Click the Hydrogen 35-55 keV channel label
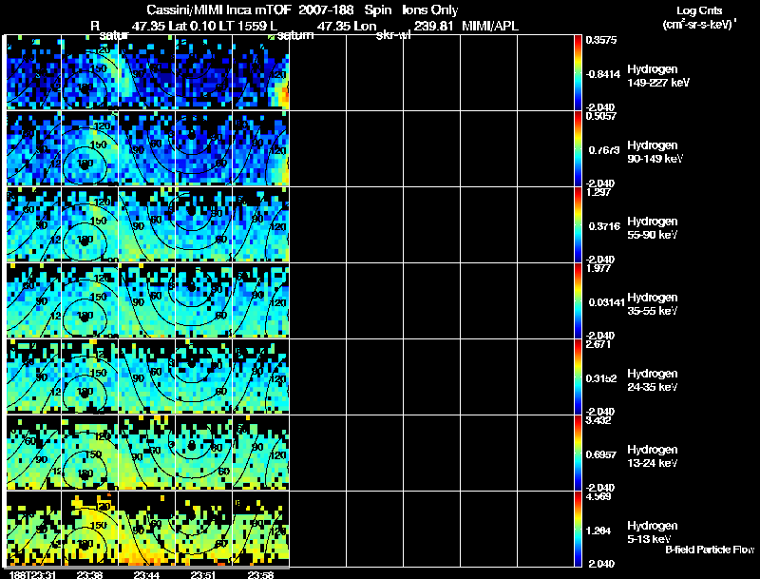Viewport: 760px width, 579px height. tap(651, 303)
